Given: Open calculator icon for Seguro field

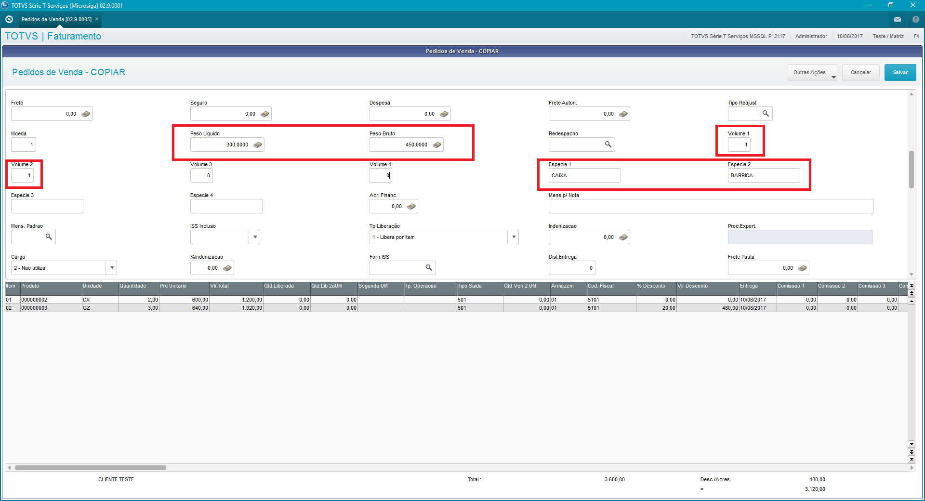Looking at the screenshot, I should 265,114.
